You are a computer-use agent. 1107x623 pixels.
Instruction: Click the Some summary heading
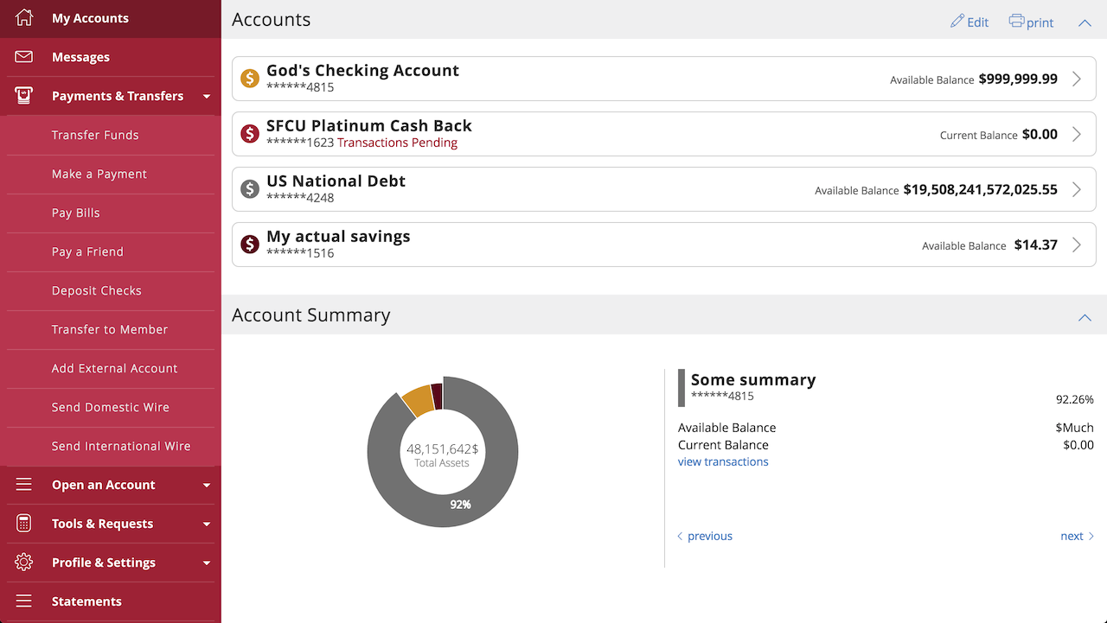pyautogui.click(x=753, y=379)
